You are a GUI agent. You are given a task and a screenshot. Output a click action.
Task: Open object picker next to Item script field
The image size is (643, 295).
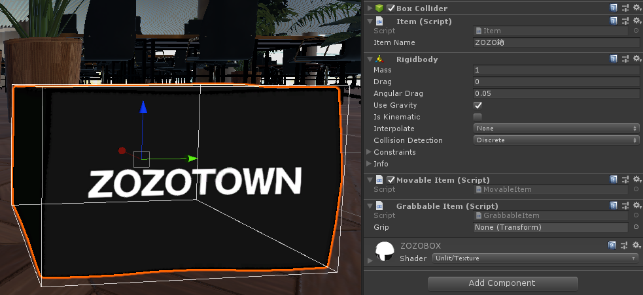pyautogui.click(x=636, y=31)
